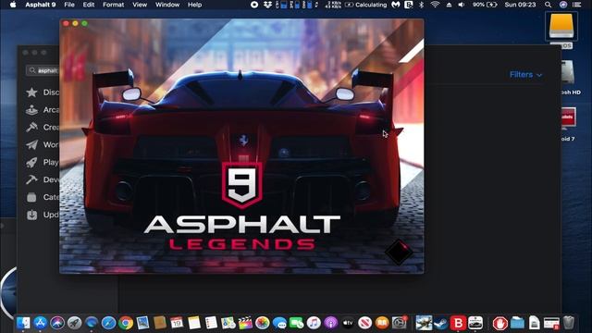This screenshot has width=592, height=333.
Task: Select Discover in App Store sidebar
Action: tap(43, 92)
